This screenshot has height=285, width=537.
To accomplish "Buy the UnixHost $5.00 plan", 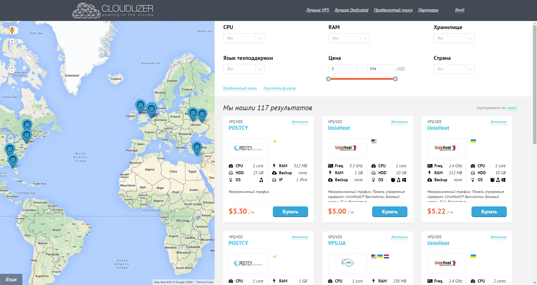I will click(x=390, y=212).
